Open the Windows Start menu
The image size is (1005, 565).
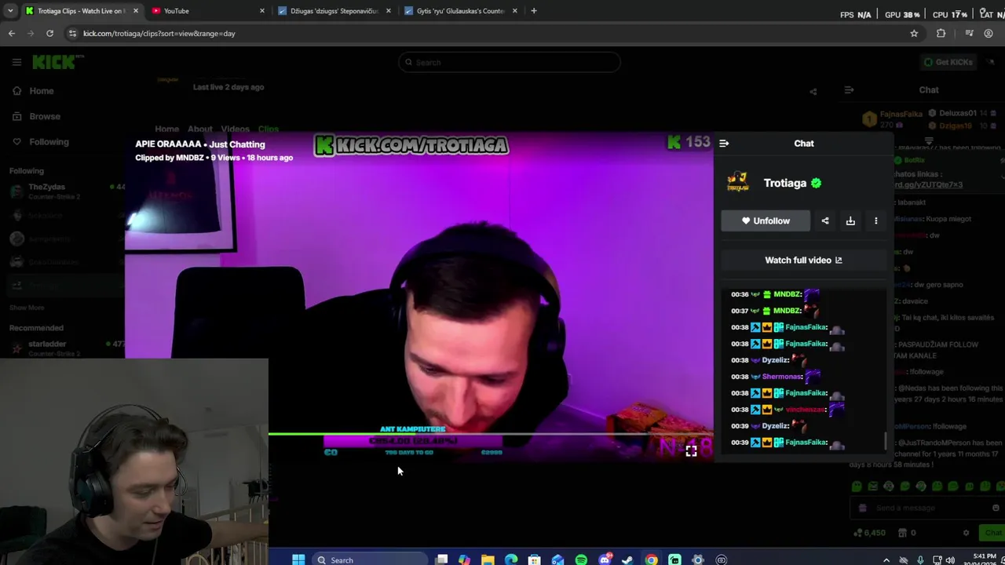pos(298,560)
